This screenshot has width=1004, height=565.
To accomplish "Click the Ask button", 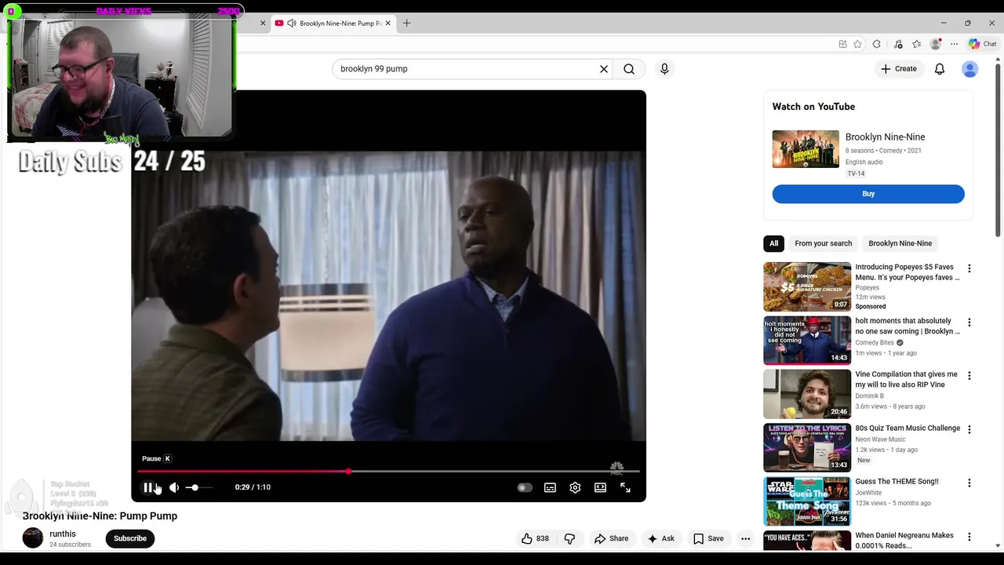I will click(660, 538).
